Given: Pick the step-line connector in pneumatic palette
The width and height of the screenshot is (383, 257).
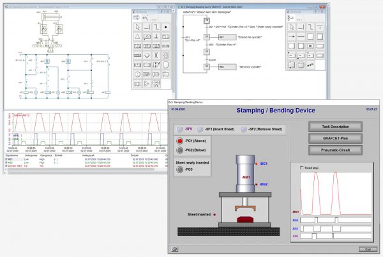Looking at the screenshot, I should (156, 27).
